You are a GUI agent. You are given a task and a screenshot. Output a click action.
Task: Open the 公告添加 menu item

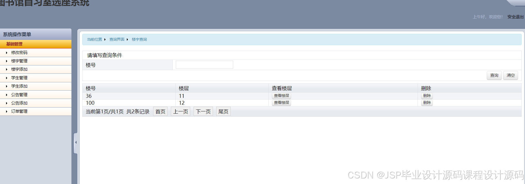36,103
